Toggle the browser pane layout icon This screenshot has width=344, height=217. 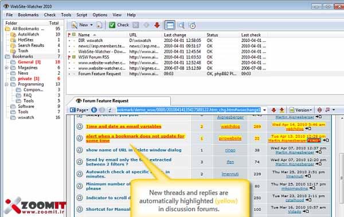point(170,25)
